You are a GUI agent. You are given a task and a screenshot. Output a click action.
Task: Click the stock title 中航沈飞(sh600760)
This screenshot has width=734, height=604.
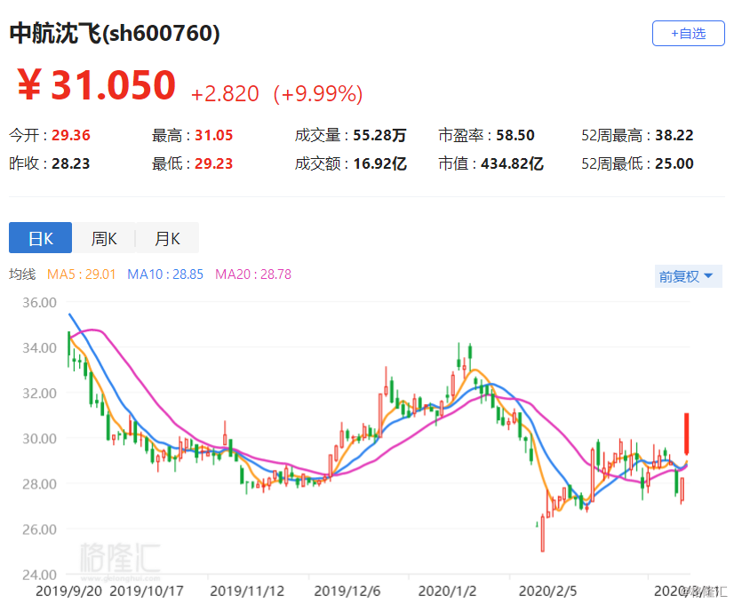point(115,33)
